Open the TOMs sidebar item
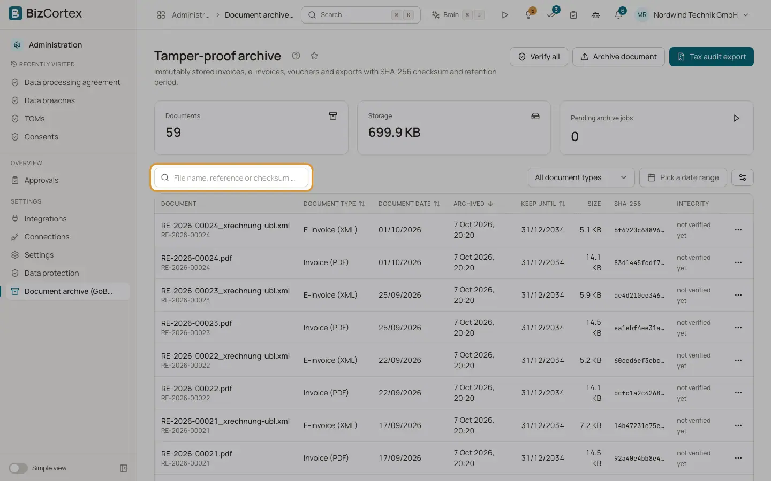 68,119
